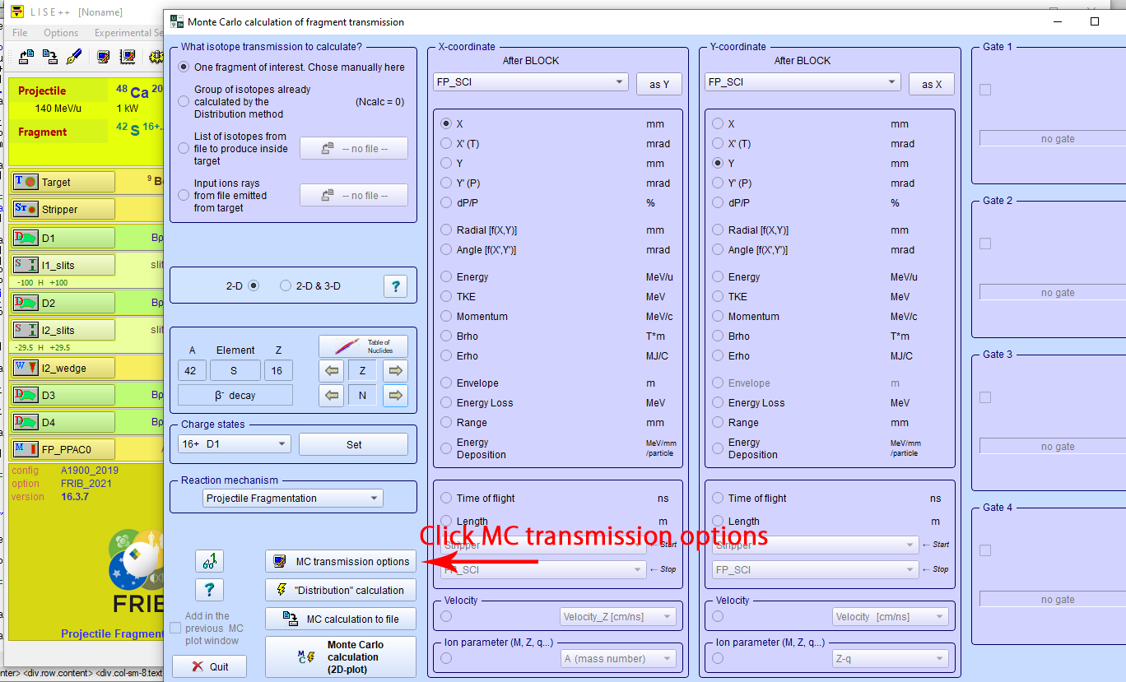Click MC transmission options button
This screenshot has width=1126, height=682.
click(x=341, y=562)
